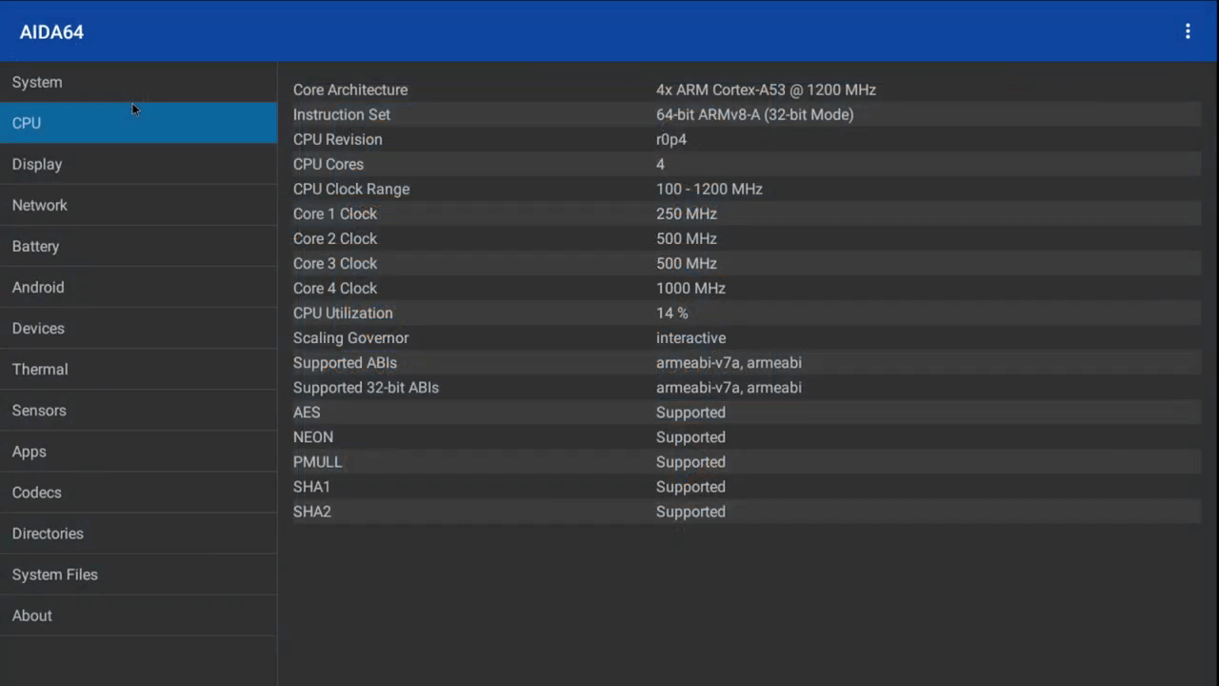
Task: Show the Android section
Action: pos(138,287)
